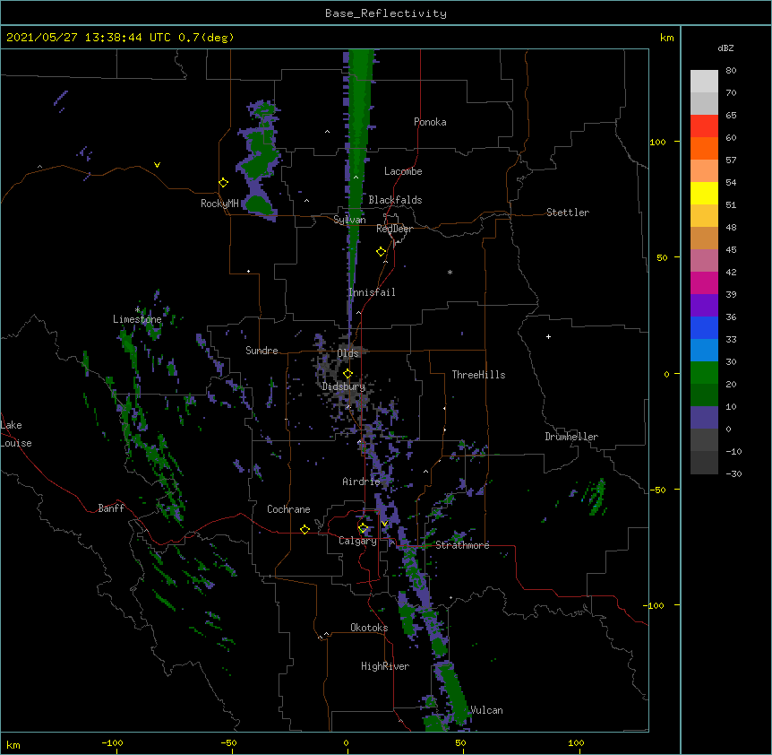Click the Vulcan city label
This screenshot has height=755, width=772.
coord(486,710)
